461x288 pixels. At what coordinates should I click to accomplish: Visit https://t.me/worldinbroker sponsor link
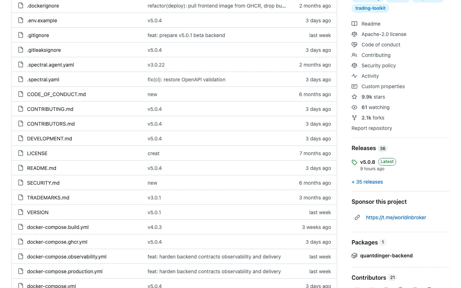coord(396,217)
